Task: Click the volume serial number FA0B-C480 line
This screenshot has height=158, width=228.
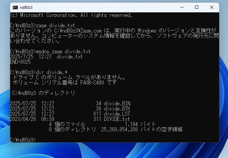Action: 65,83
